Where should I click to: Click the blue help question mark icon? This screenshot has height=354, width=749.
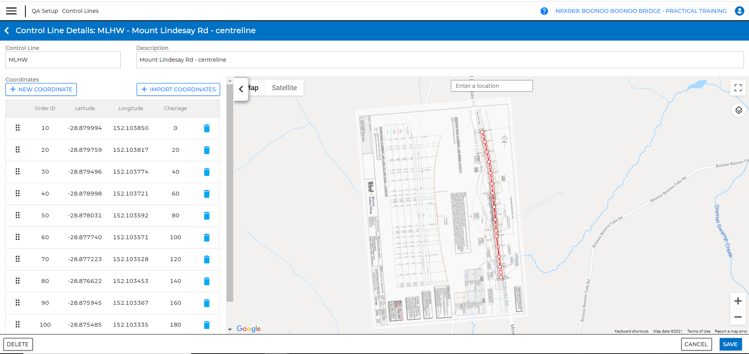pos(544,11)
